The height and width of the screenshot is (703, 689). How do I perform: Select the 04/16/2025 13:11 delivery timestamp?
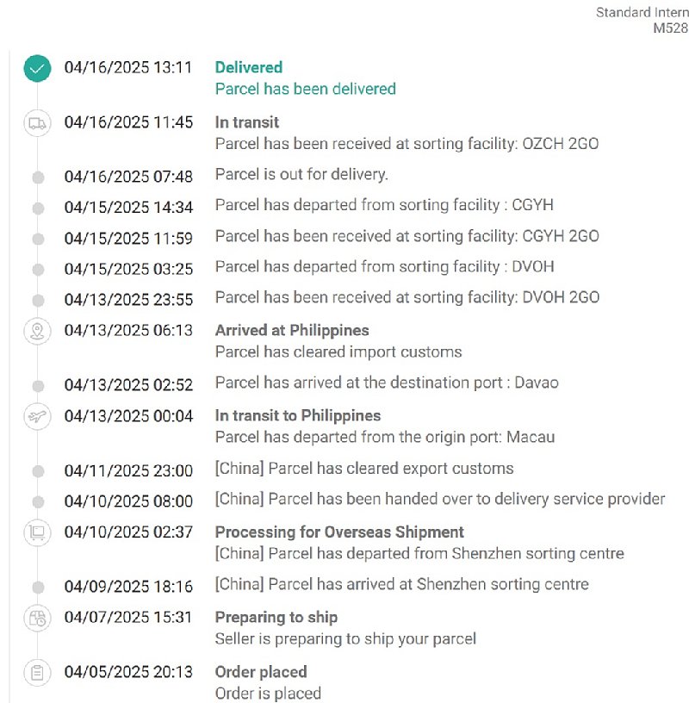coord(128,67)
